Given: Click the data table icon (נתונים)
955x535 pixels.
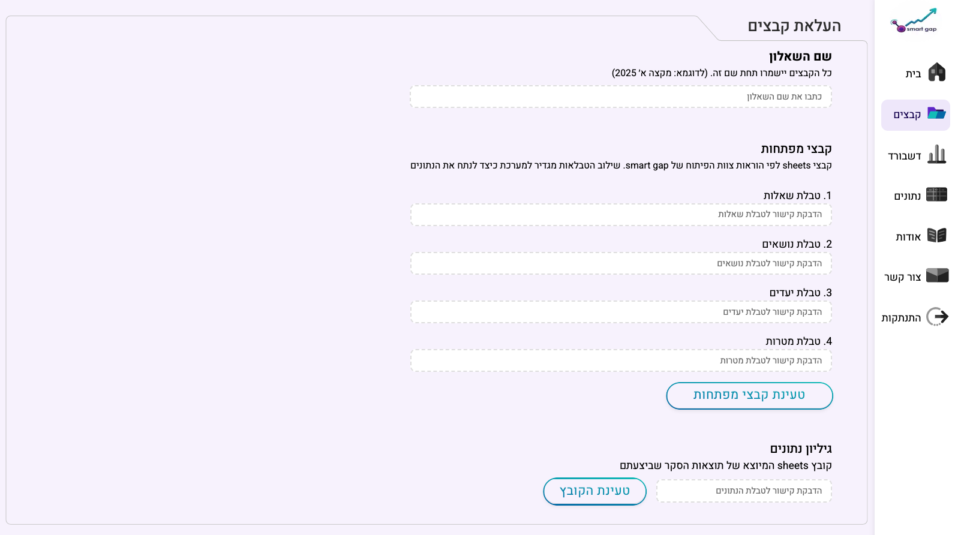Looking at the screenshot, I should (936, 194).
